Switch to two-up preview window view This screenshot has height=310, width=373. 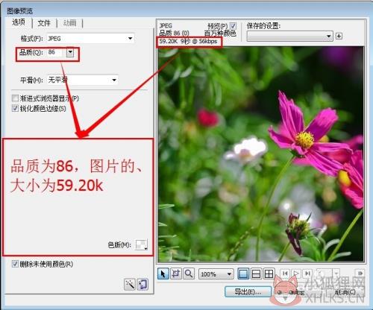256,273
